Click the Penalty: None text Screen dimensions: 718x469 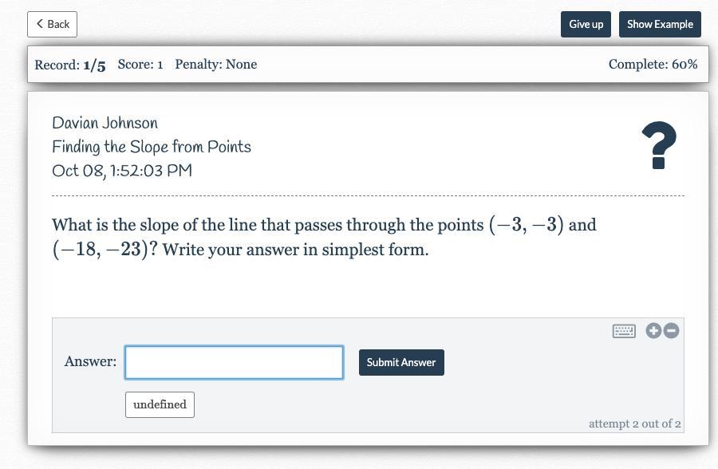[x=215, y=64]
